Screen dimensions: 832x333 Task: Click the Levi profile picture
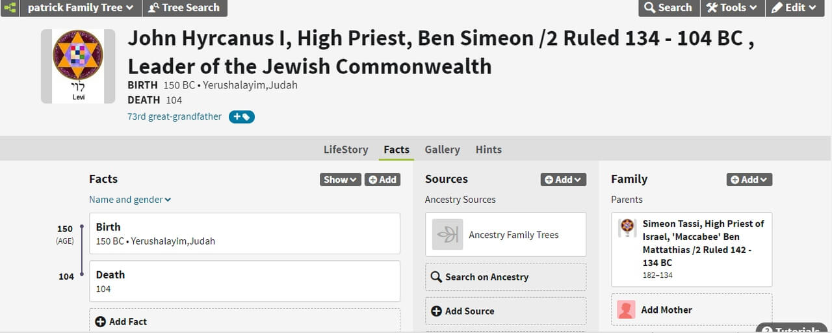click(x=78, y=66)
